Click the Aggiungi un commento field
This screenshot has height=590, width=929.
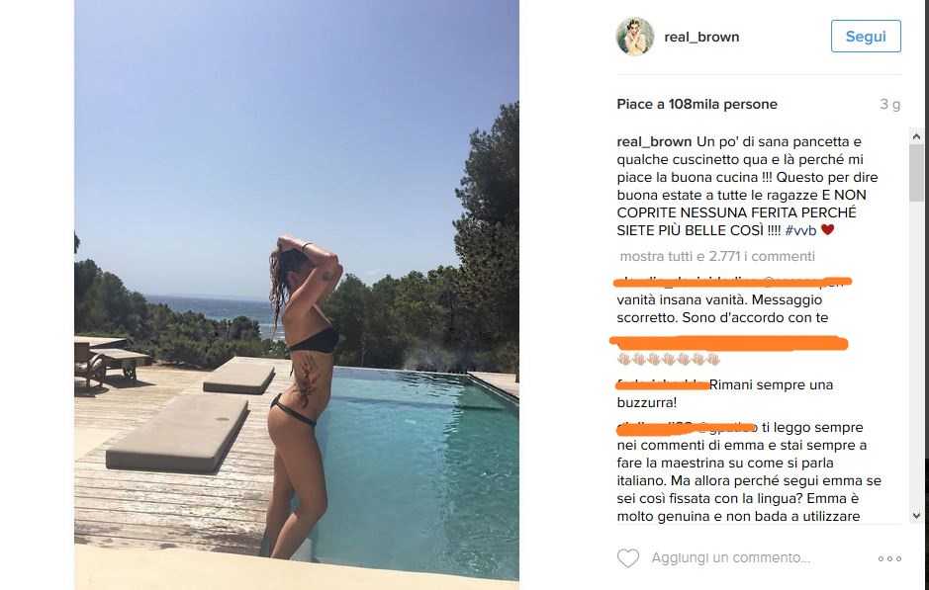tap(730, 558)
